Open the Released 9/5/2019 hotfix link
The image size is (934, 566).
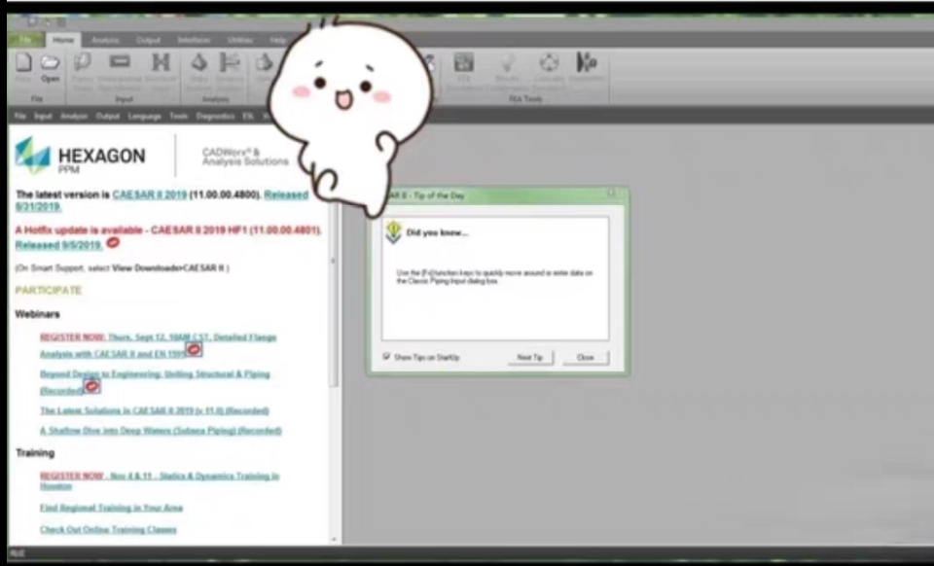(59, 245)
